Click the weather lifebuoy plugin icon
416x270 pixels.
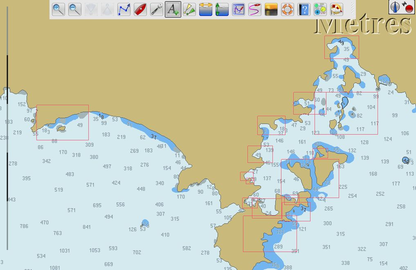[336, 9]
